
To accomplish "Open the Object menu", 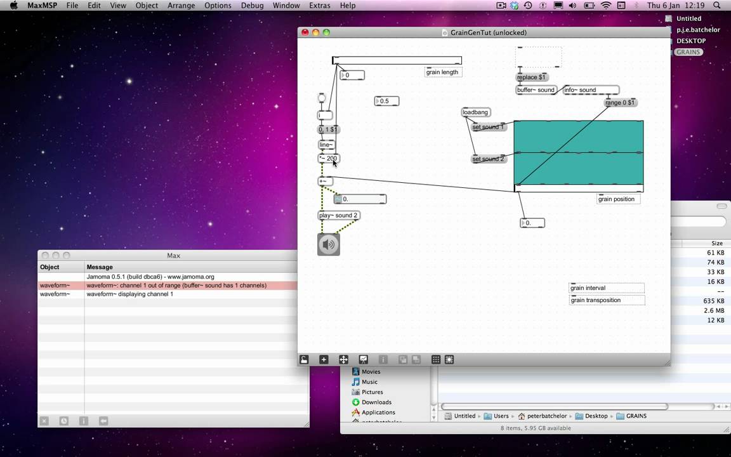I will (147, 6).
